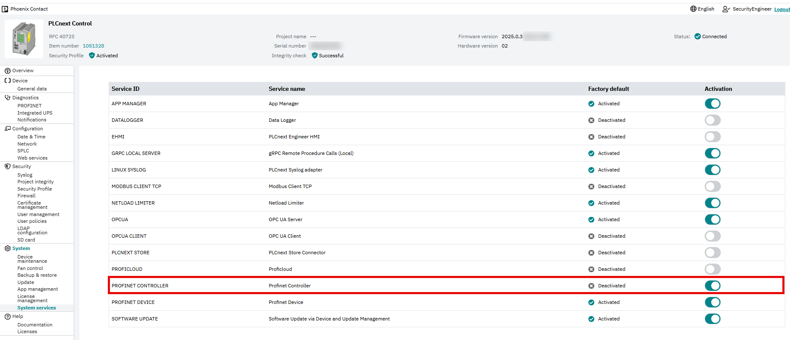Click the Help question mark icon
The width and height of the screenshot is (790, 340).
(8, 316)
